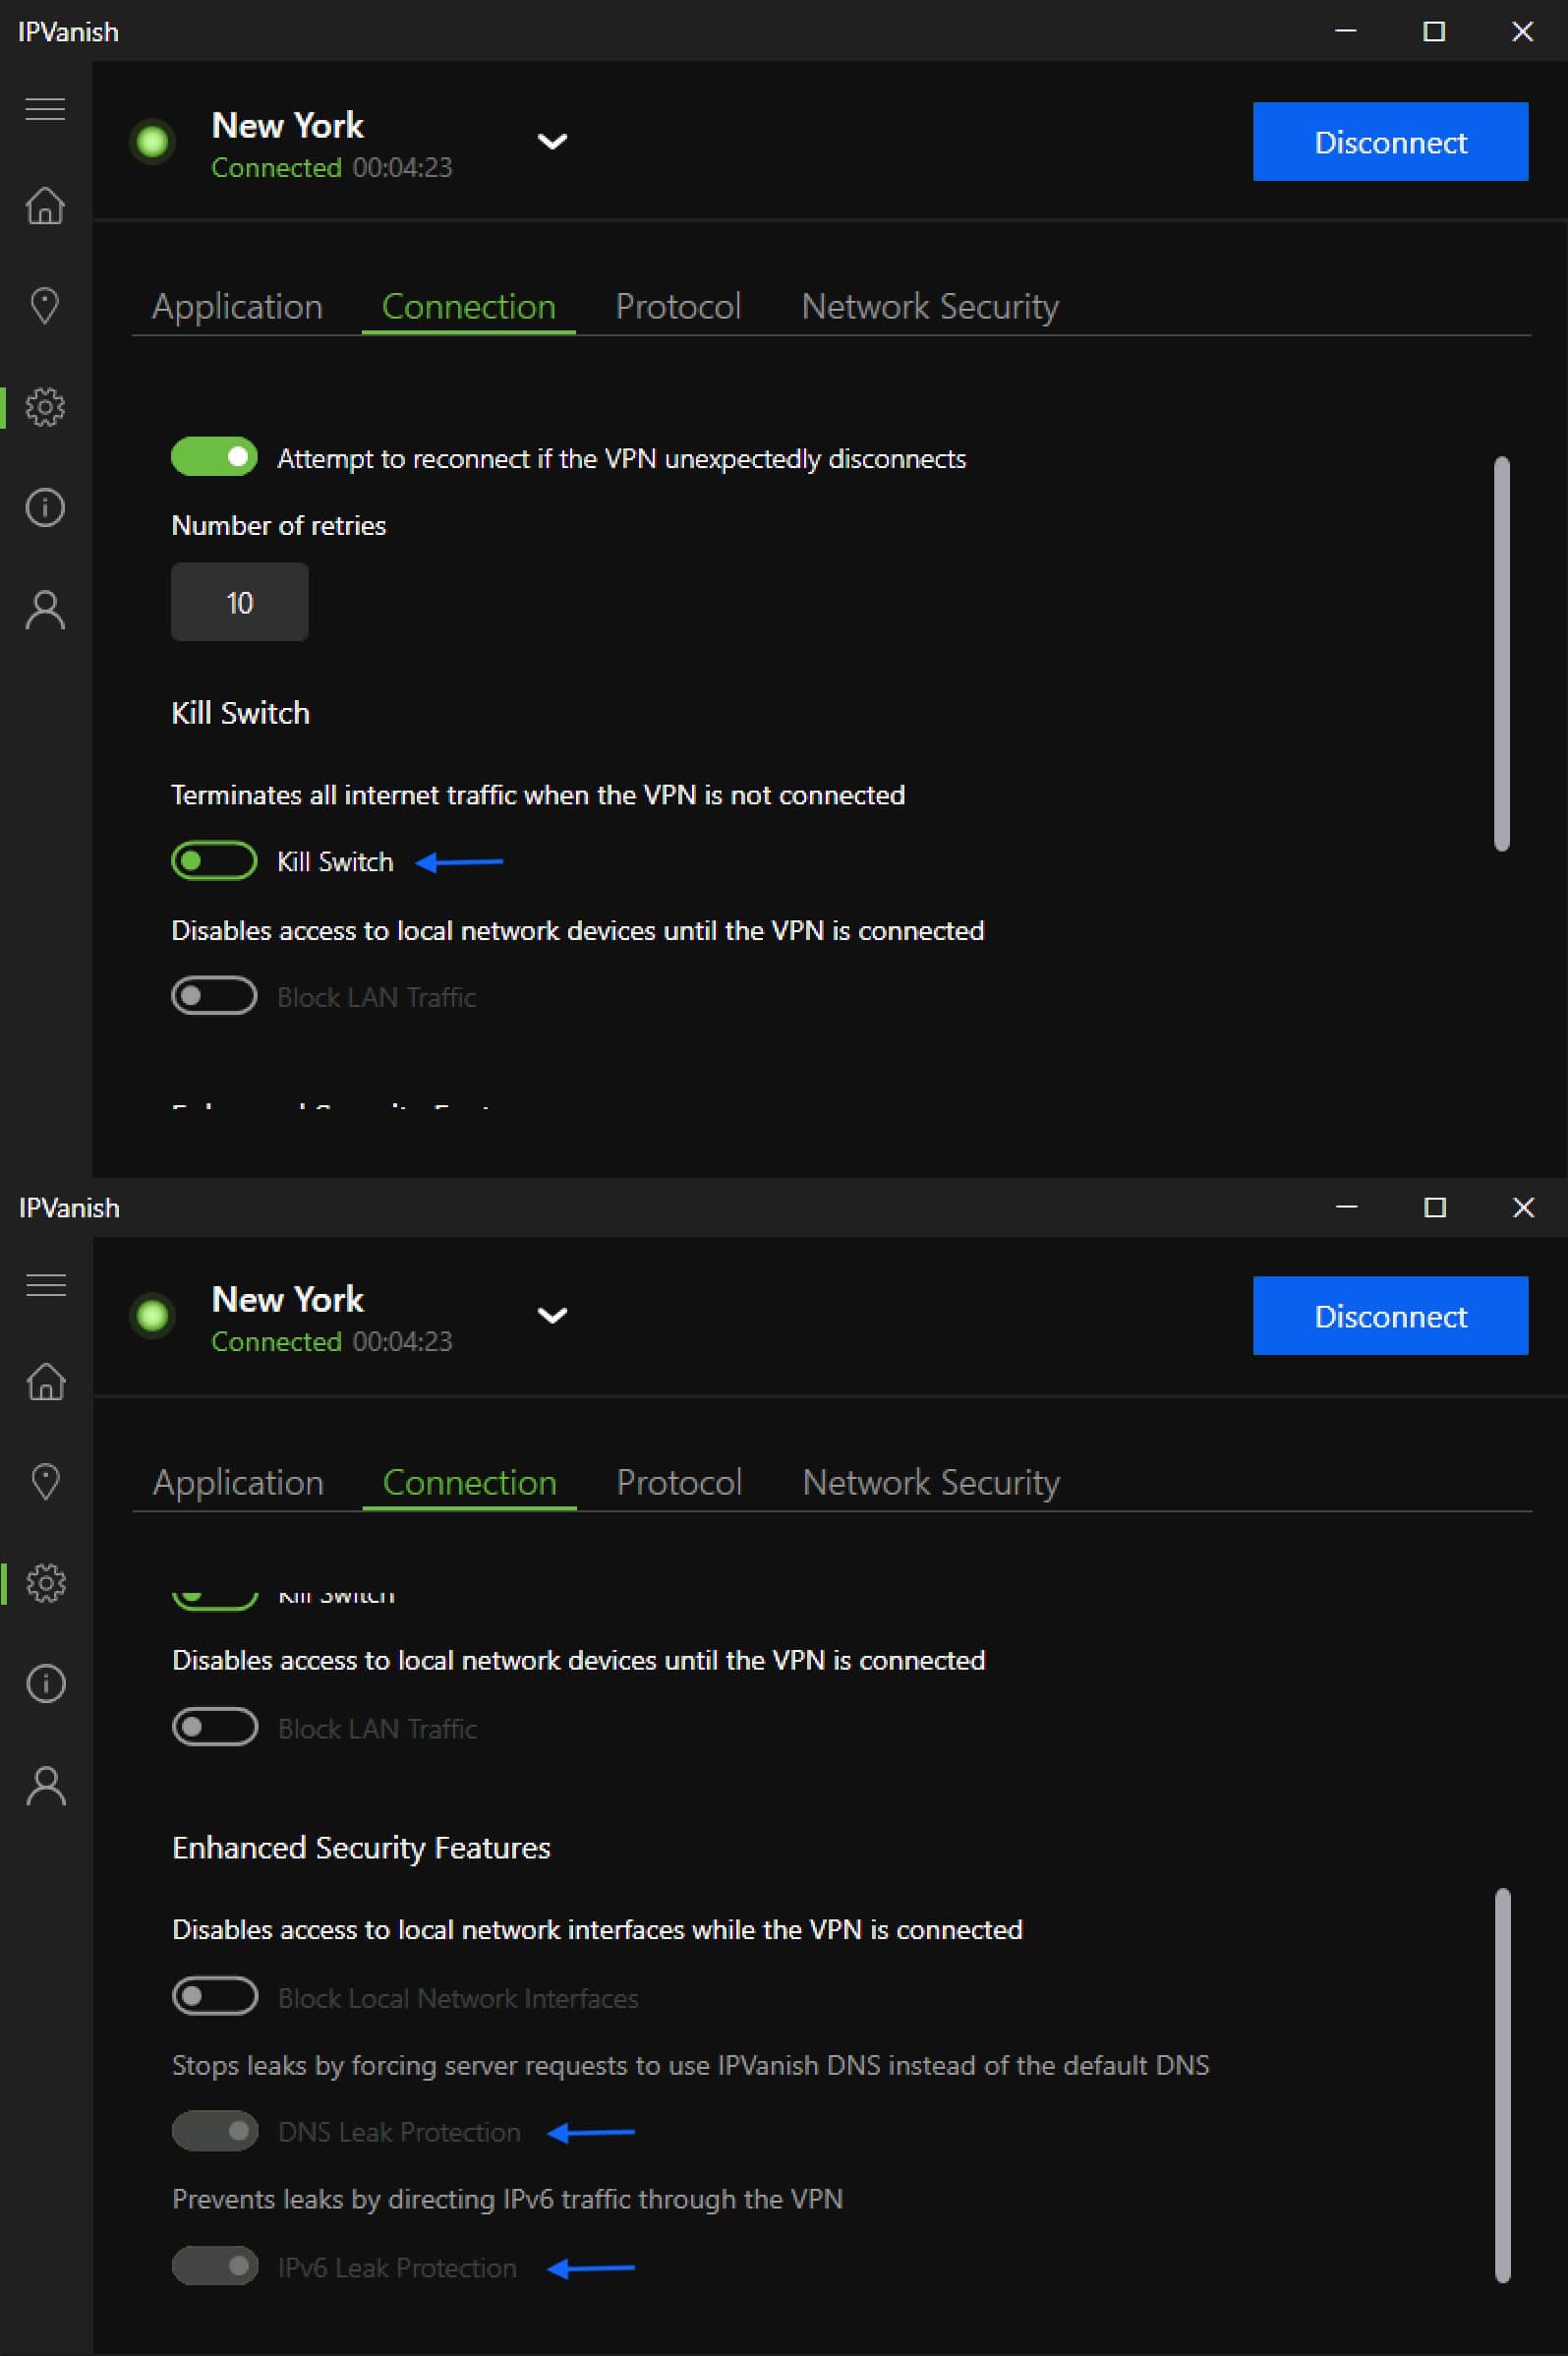
Task: Open the account person icon in the upper window
Action: [45, 609]
